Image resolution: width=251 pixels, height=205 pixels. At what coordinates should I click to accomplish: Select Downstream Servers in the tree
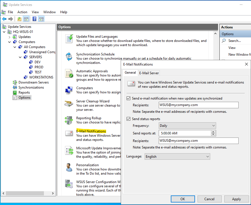click(x=33, y=82)
